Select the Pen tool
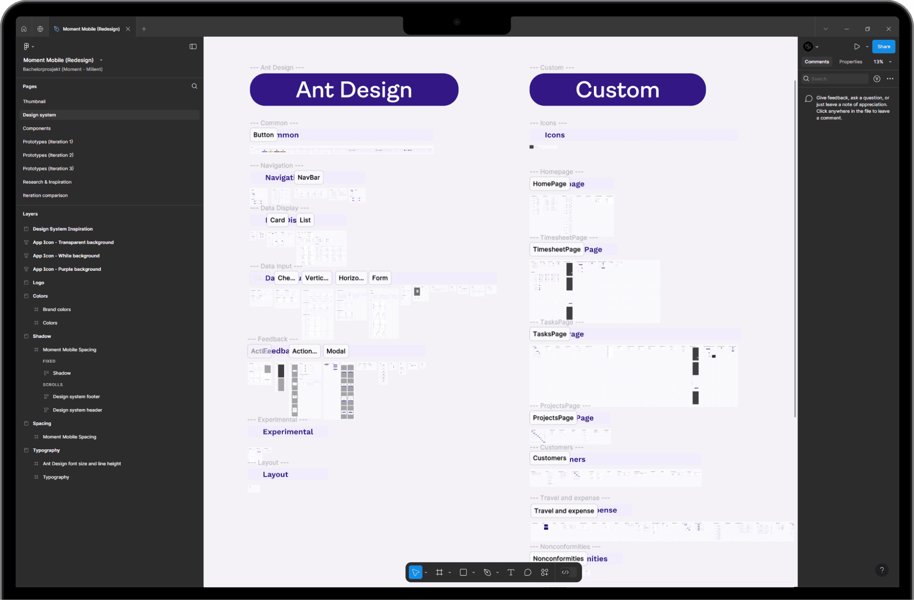This screenshot has width=914, height=600. 487,572
